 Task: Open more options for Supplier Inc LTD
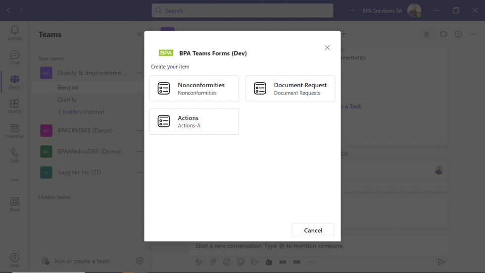point(140,172)
